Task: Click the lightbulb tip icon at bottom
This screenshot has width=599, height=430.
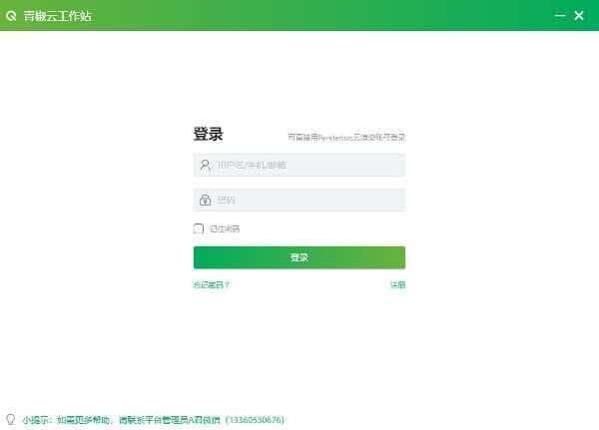Action: click(11, 420)
